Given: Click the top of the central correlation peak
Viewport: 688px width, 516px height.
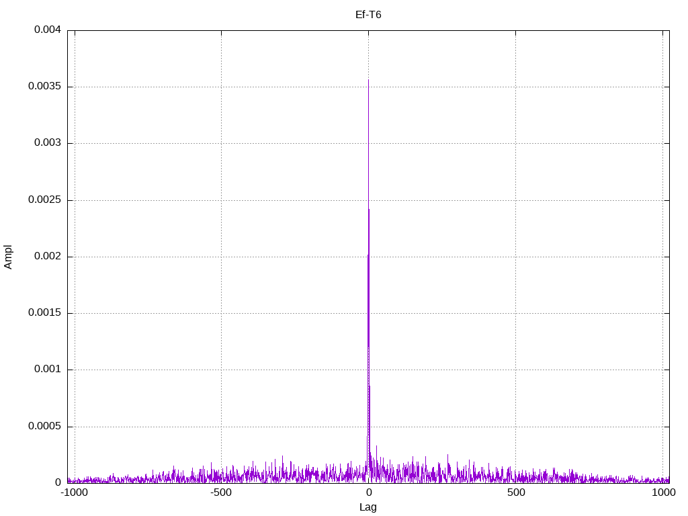Looking at the screenshot, I should [x=369, y=80].
